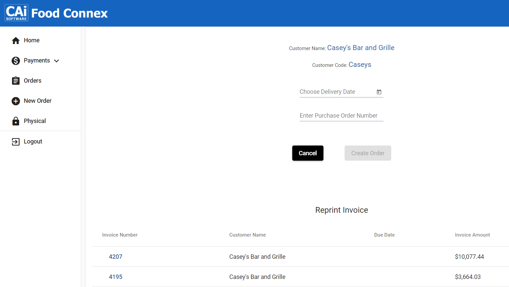
Task: Open the Orders page
Action: coord(33,81)
